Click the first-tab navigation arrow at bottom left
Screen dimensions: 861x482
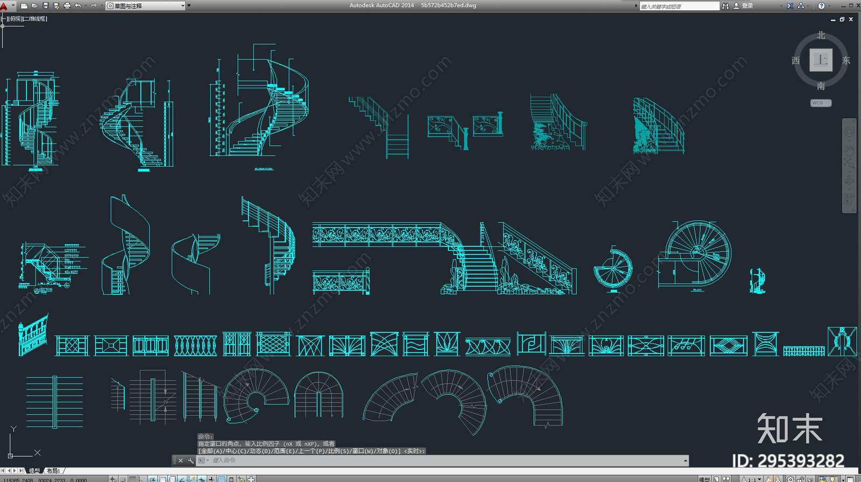click(3, 471)
